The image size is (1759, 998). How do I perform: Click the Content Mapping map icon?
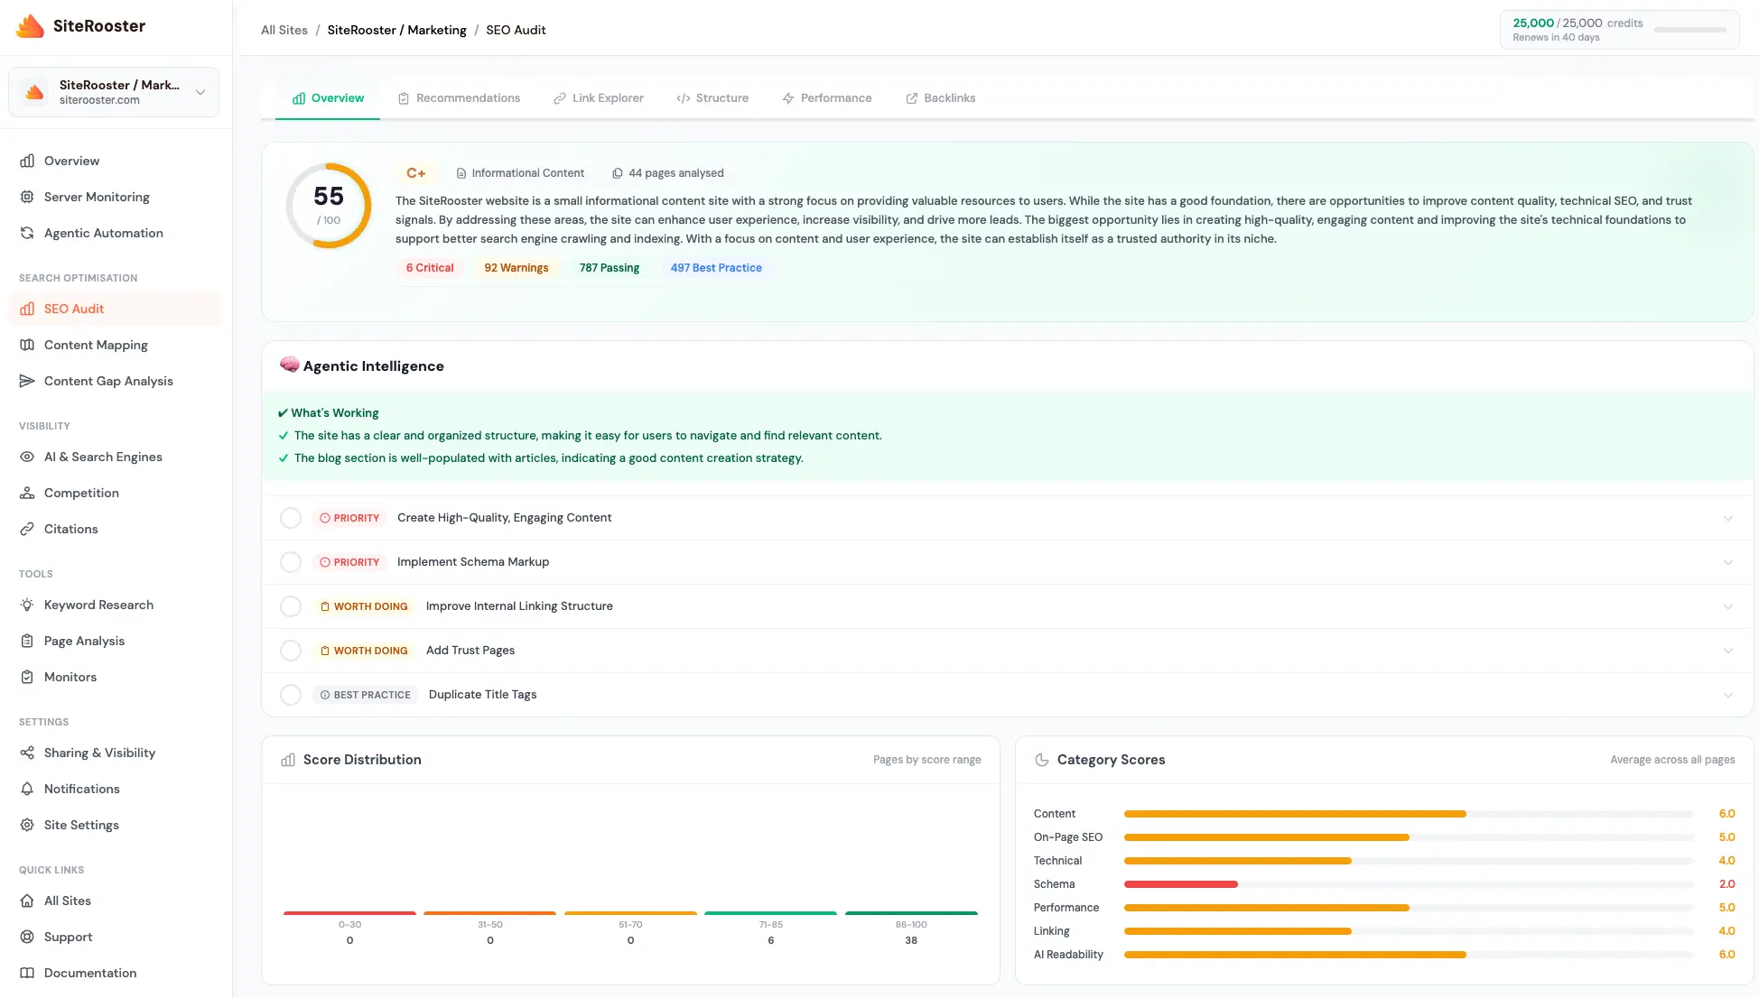pos(27,345)
